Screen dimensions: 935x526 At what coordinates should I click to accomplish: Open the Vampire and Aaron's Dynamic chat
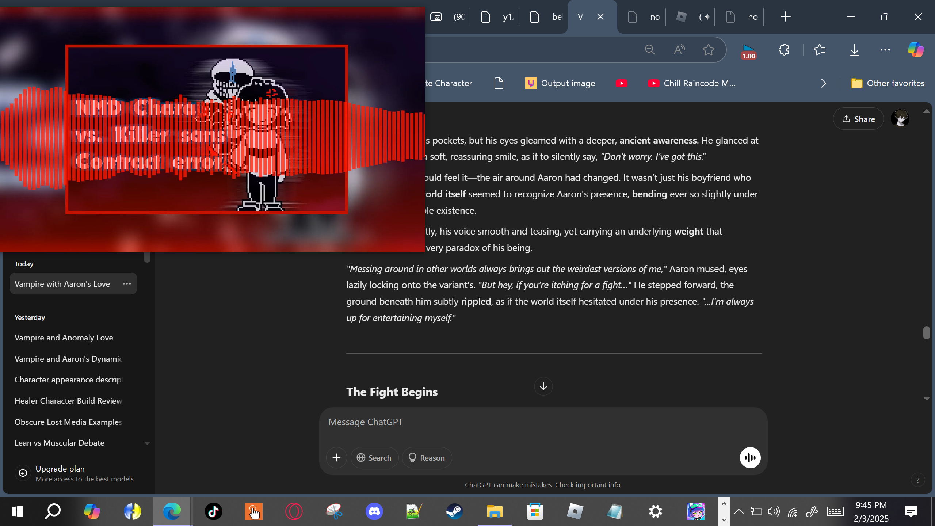pos(68,359)
